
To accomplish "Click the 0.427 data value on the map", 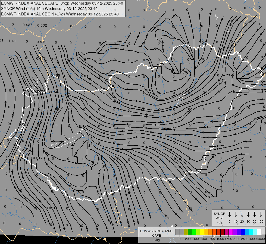I will 27,25.
